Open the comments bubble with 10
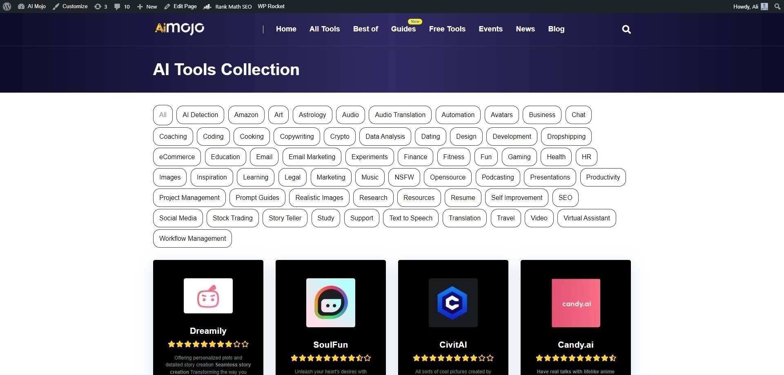The image size is (784, 375). (122, 7)
